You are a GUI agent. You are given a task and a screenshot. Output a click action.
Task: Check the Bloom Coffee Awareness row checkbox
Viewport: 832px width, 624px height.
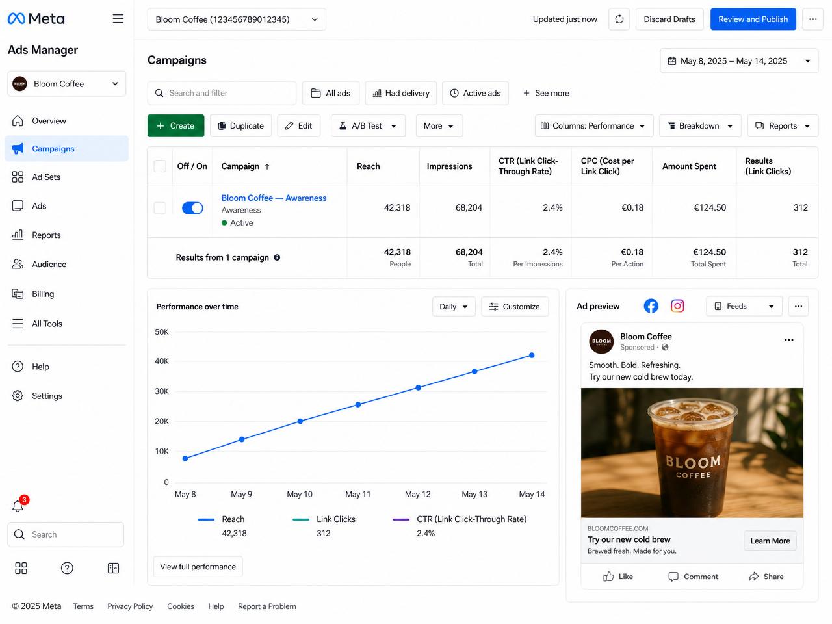click(x=160, y=208)
